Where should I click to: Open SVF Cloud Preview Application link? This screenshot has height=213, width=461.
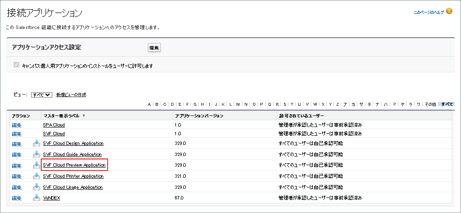[74, 165]
